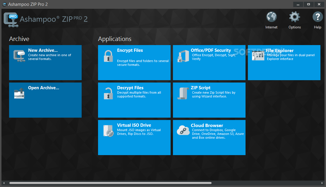Open the Virtual ISO Drive tile title
The width and height of the screenshot is (326, 187).
[x=134, y=125]
